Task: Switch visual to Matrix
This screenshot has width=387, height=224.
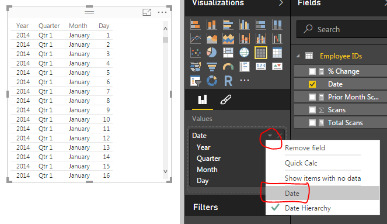Action: (x=277, y=53)
